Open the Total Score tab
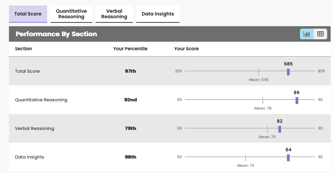Image resolution: width=332 pixels, height=173 pixels. 28,14
